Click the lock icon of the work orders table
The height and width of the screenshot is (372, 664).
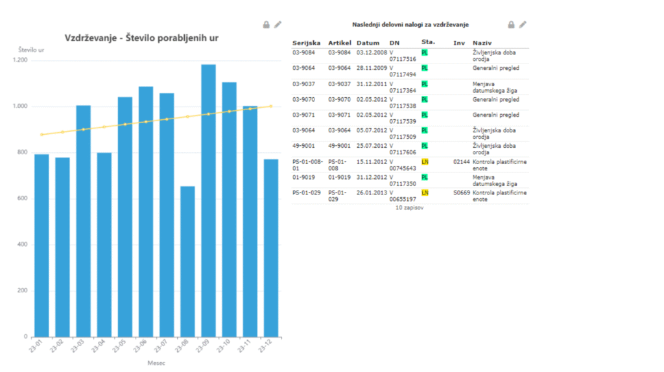point(511,25)
